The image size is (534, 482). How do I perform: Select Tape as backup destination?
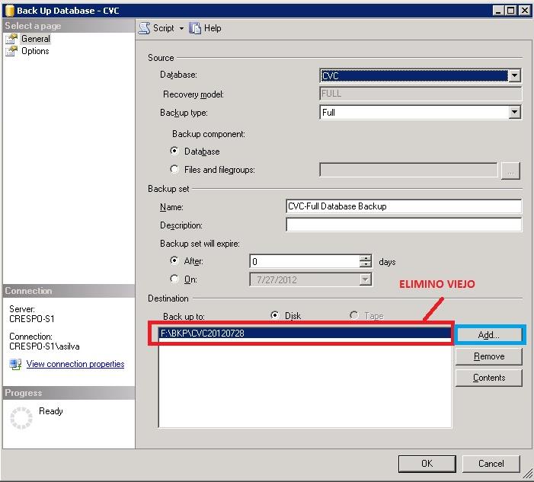click(354, 315)
